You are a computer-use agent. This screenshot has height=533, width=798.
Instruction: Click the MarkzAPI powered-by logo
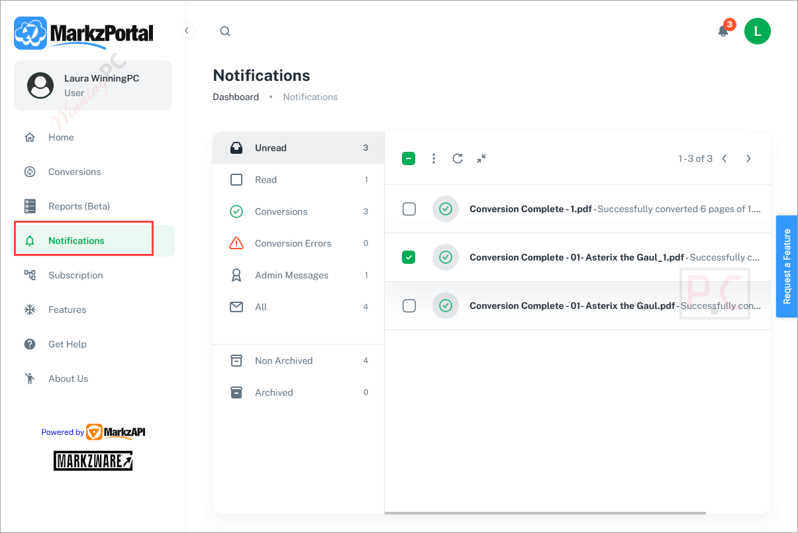click(115, 432)
